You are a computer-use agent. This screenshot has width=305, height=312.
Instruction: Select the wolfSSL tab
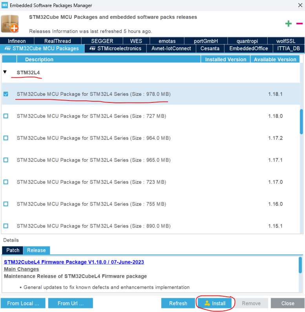286,41
